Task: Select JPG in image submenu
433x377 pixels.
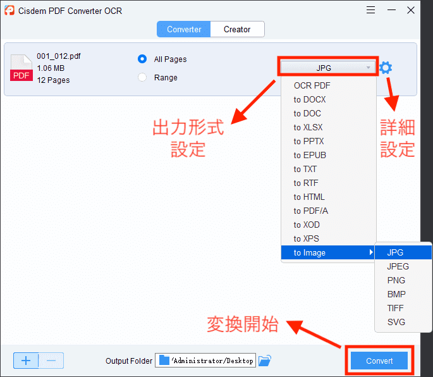Action: click(x=403, y=252)
